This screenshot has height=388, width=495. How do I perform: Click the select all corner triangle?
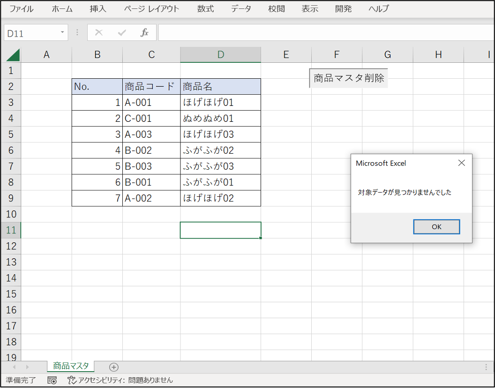(x=13, y=55)
